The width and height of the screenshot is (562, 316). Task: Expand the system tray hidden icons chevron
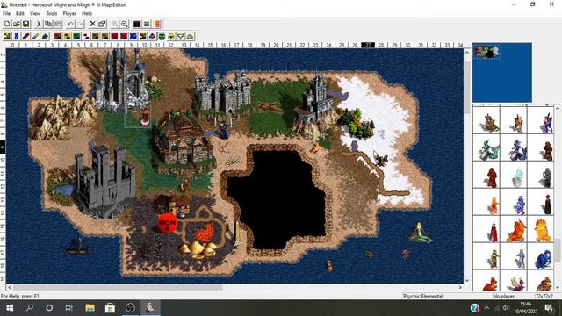[486, 308]
